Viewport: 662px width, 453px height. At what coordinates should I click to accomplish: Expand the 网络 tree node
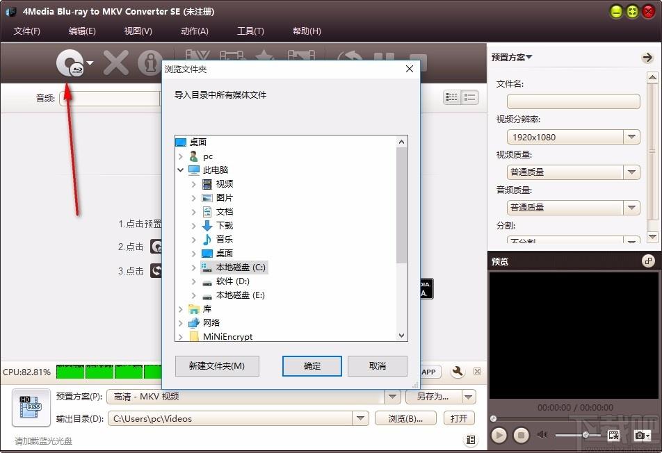[x=181, y=323]
